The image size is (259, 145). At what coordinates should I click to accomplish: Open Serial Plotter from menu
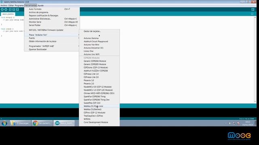(52, 25)
